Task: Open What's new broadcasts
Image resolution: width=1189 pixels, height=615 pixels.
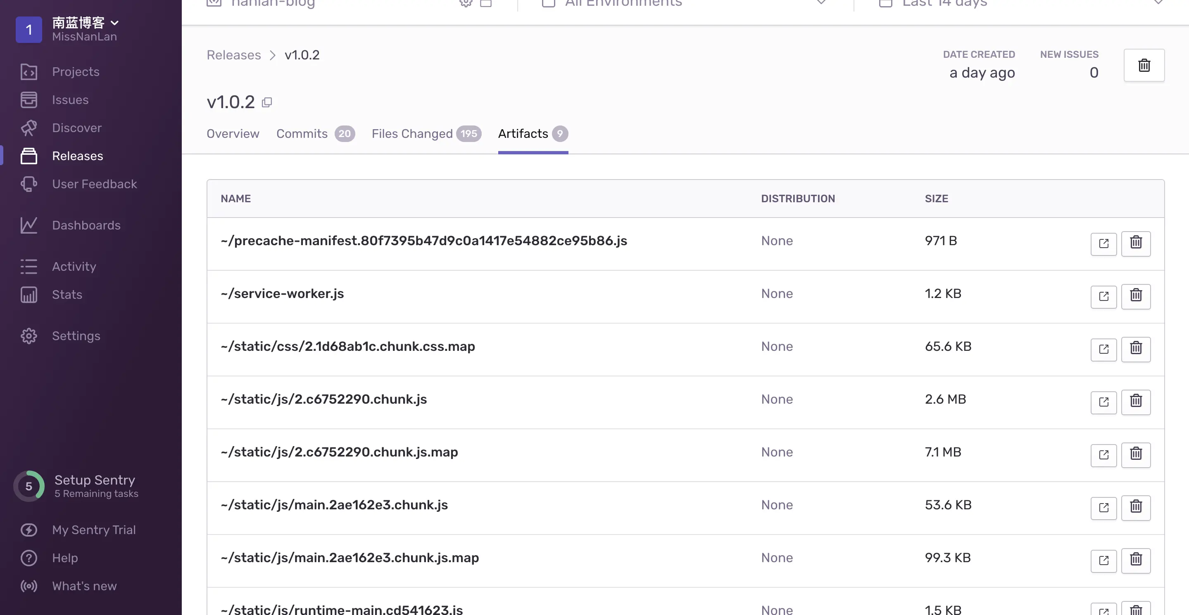Action: tap(84, 586)
